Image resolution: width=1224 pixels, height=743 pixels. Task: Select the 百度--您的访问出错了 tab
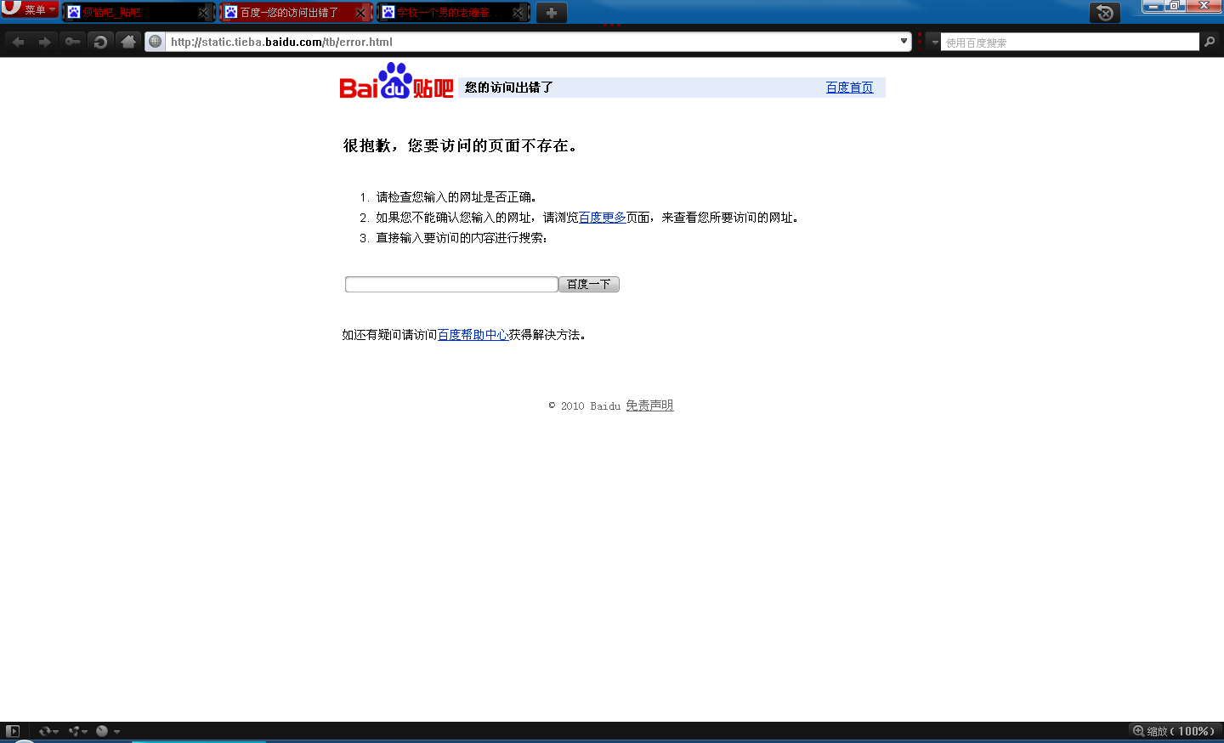pos(295,13)
